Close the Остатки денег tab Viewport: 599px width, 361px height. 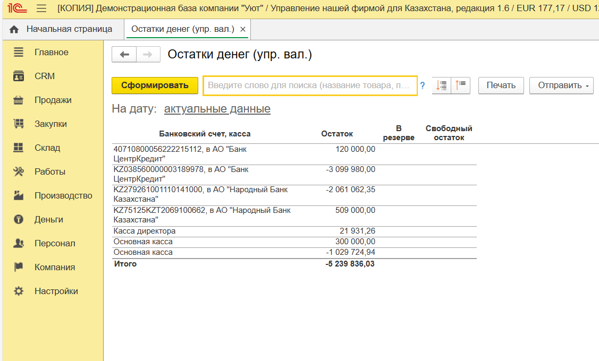coord(243,29)
